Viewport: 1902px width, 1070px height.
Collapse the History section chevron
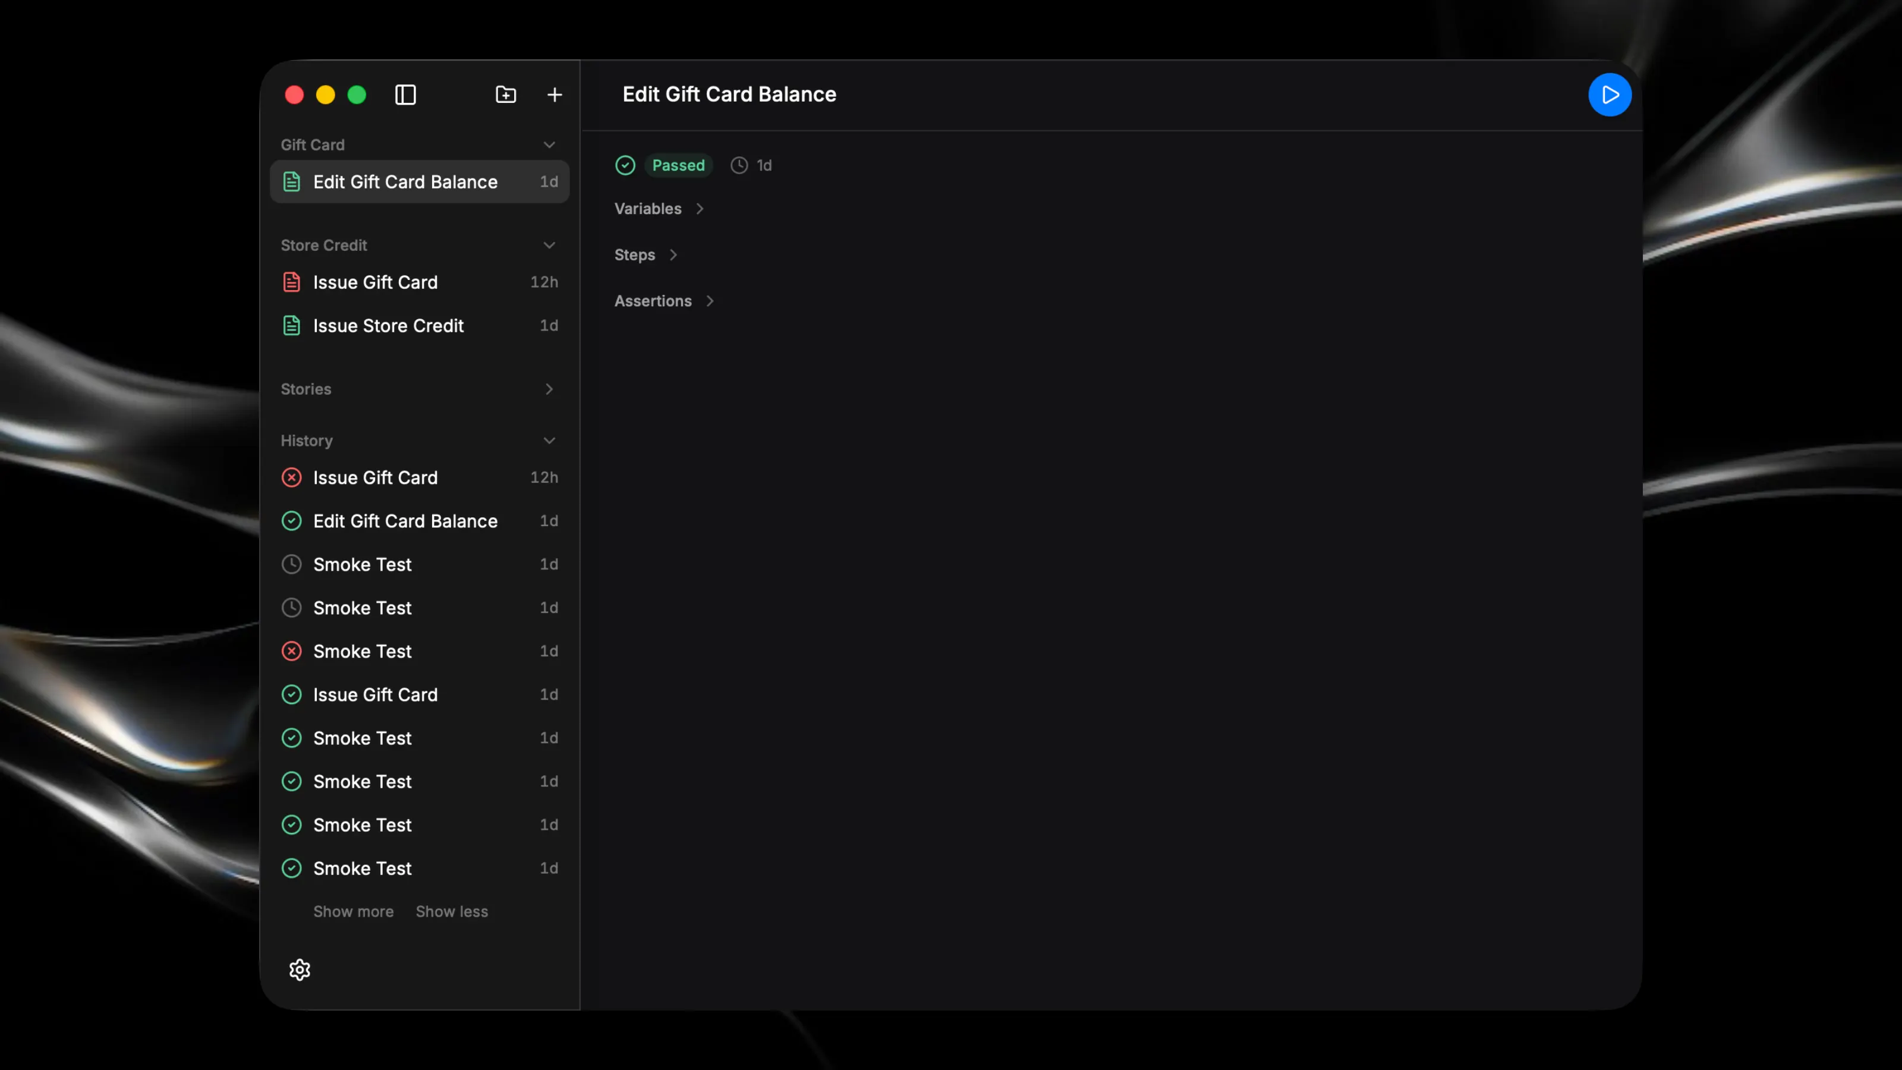(x=549, y=441)
